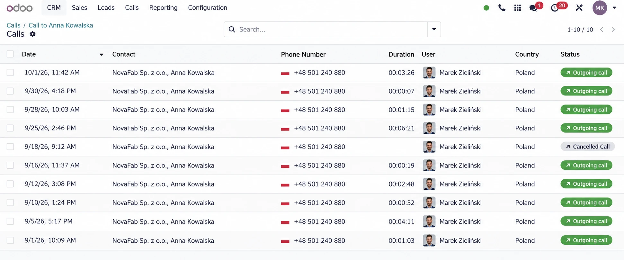Sort by the Phone Number column header
This screenshot has width=624, height=260.
pyautogui.click(x=303, y=54)
